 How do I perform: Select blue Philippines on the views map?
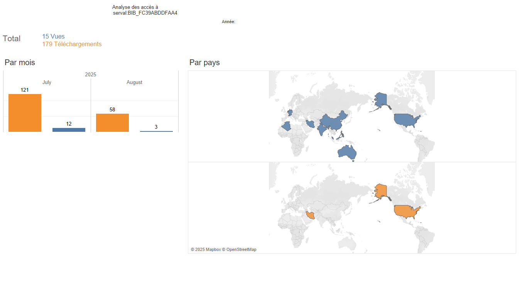(x=342, y=135)
